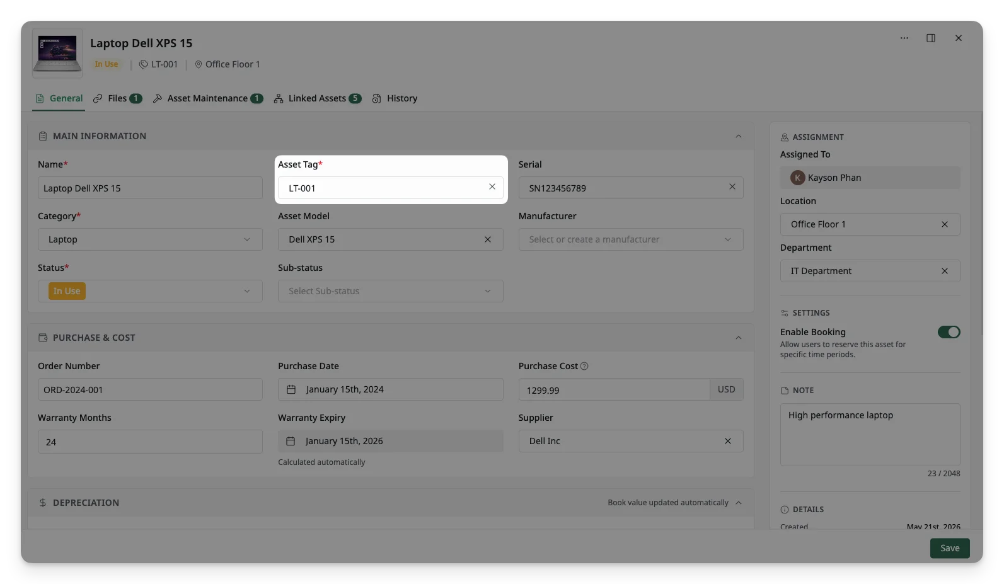Clear the Office Floor 1 location

944,224
